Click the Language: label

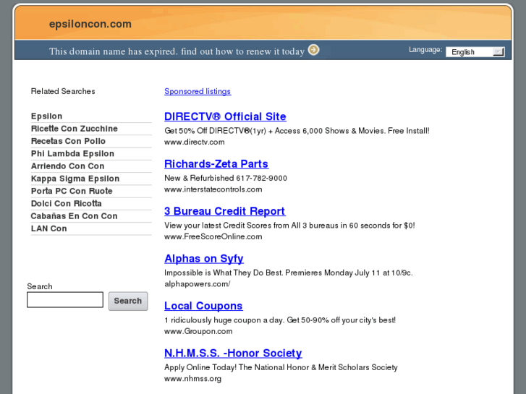click(425, 50)
